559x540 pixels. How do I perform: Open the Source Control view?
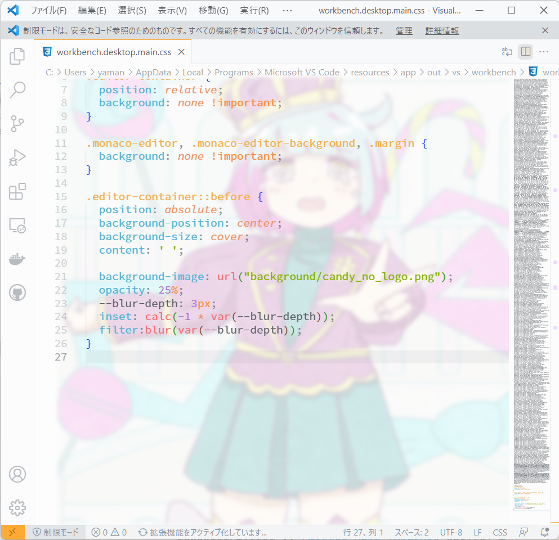coord(17,123)
